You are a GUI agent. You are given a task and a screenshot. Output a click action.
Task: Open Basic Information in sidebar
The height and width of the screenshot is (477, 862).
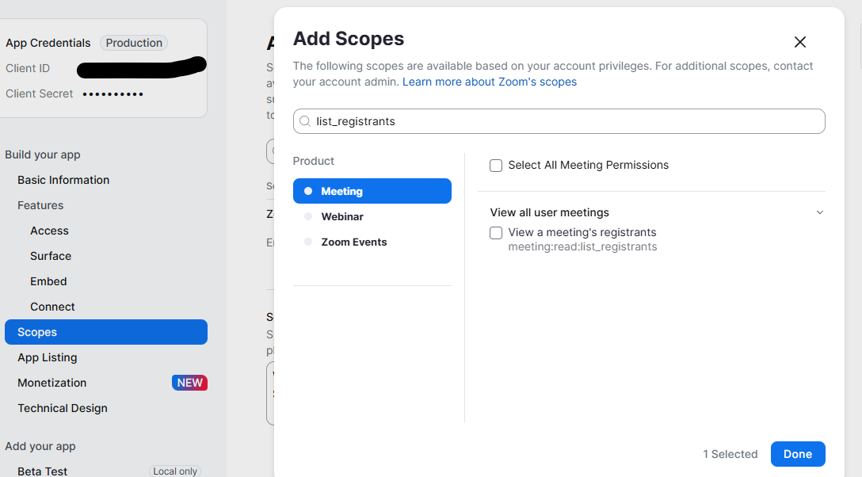tap(63, 180)
